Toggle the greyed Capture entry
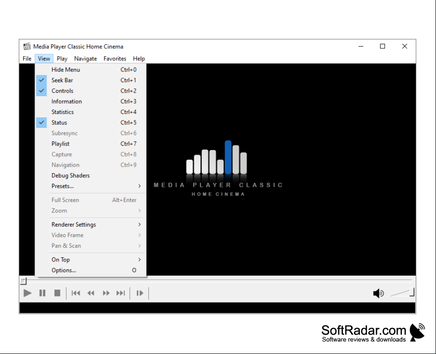The height and width of the screenshot is (354, 436). click(x=91, y=154)
